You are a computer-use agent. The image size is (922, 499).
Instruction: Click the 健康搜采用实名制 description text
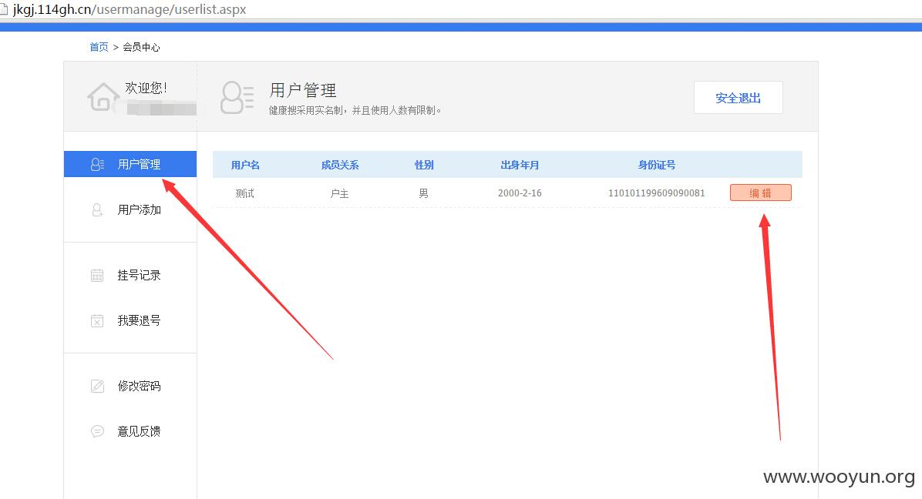[x=355, y=110]
